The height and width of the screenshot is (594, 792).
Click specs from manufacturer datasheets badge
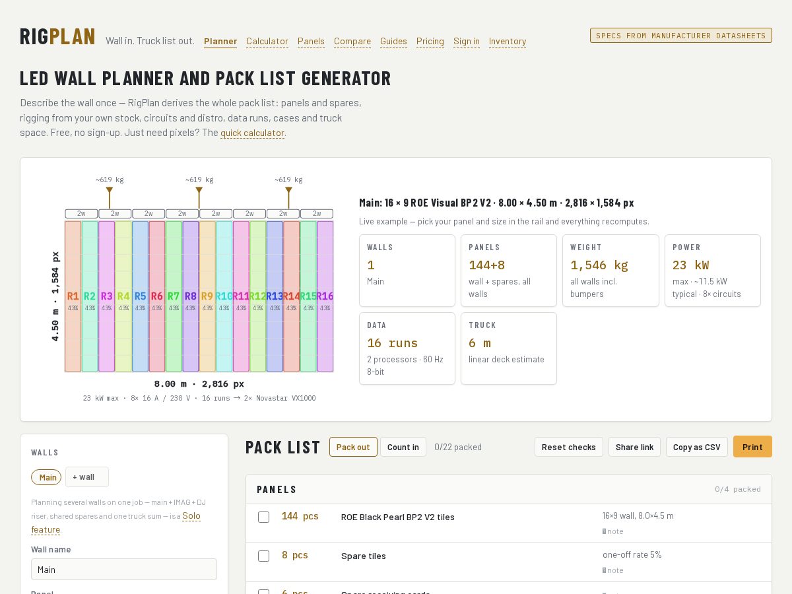(x=681, y=36)
